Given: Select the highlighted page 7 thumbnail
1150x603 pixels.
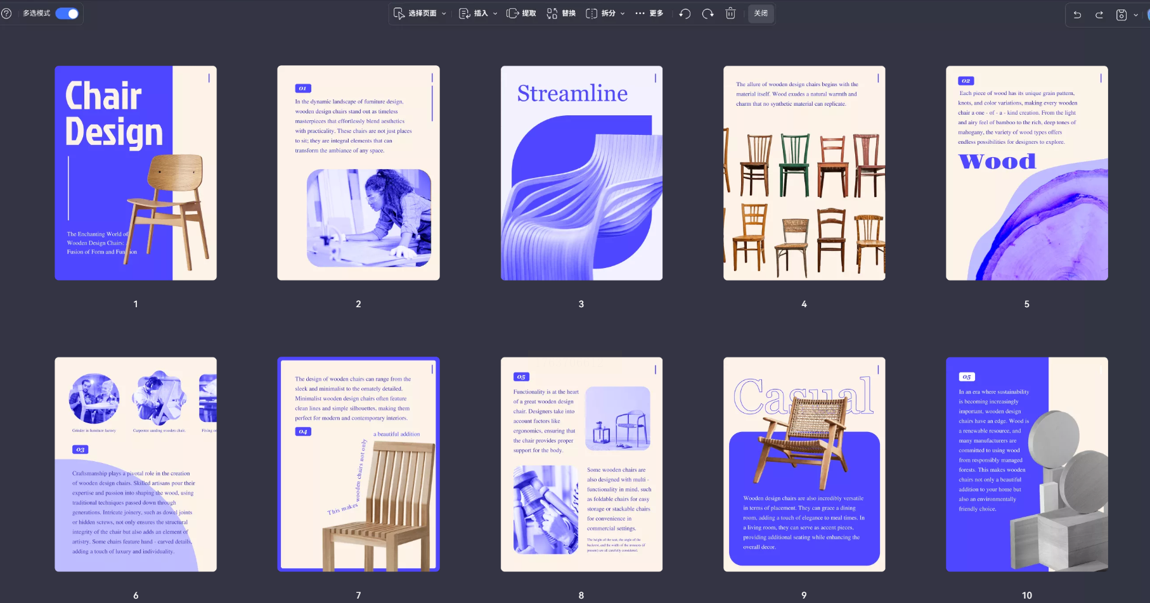Looking at the screenshot, I should coord(358,464).
